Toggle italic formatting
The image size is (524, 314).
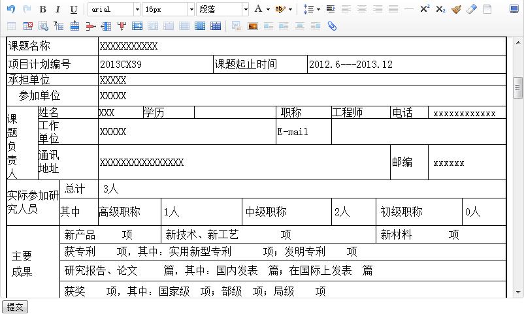[57, 9]
